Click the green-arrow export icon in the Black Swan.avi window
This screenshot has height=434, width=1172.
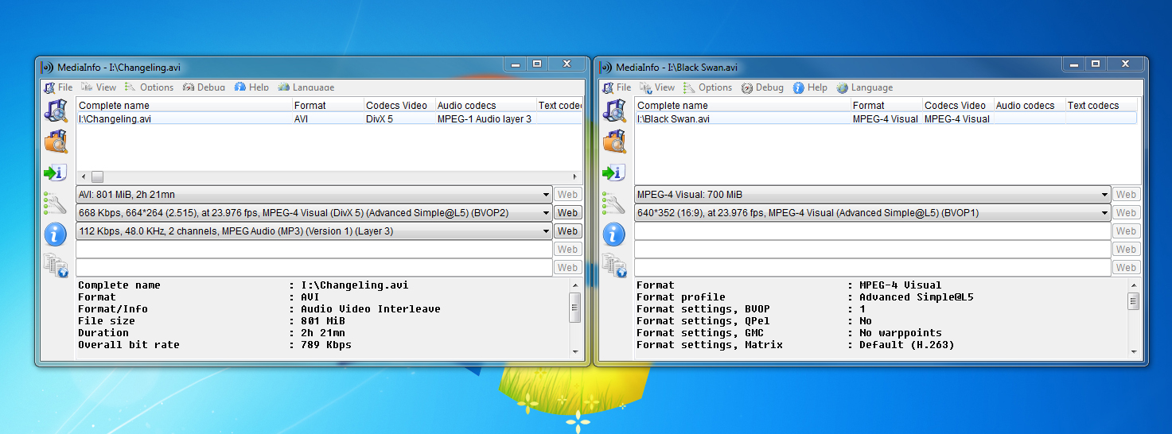[x=613, y=172]
